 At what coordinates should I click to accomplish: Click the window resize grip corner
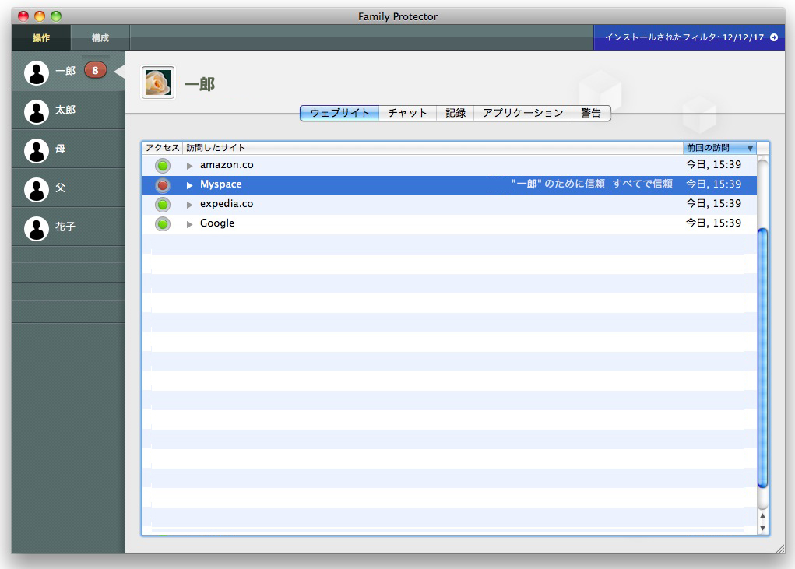coord(779,548)
